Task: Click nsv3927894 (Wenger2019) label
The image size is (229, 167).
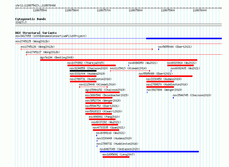Action: [x=164, y=90]
